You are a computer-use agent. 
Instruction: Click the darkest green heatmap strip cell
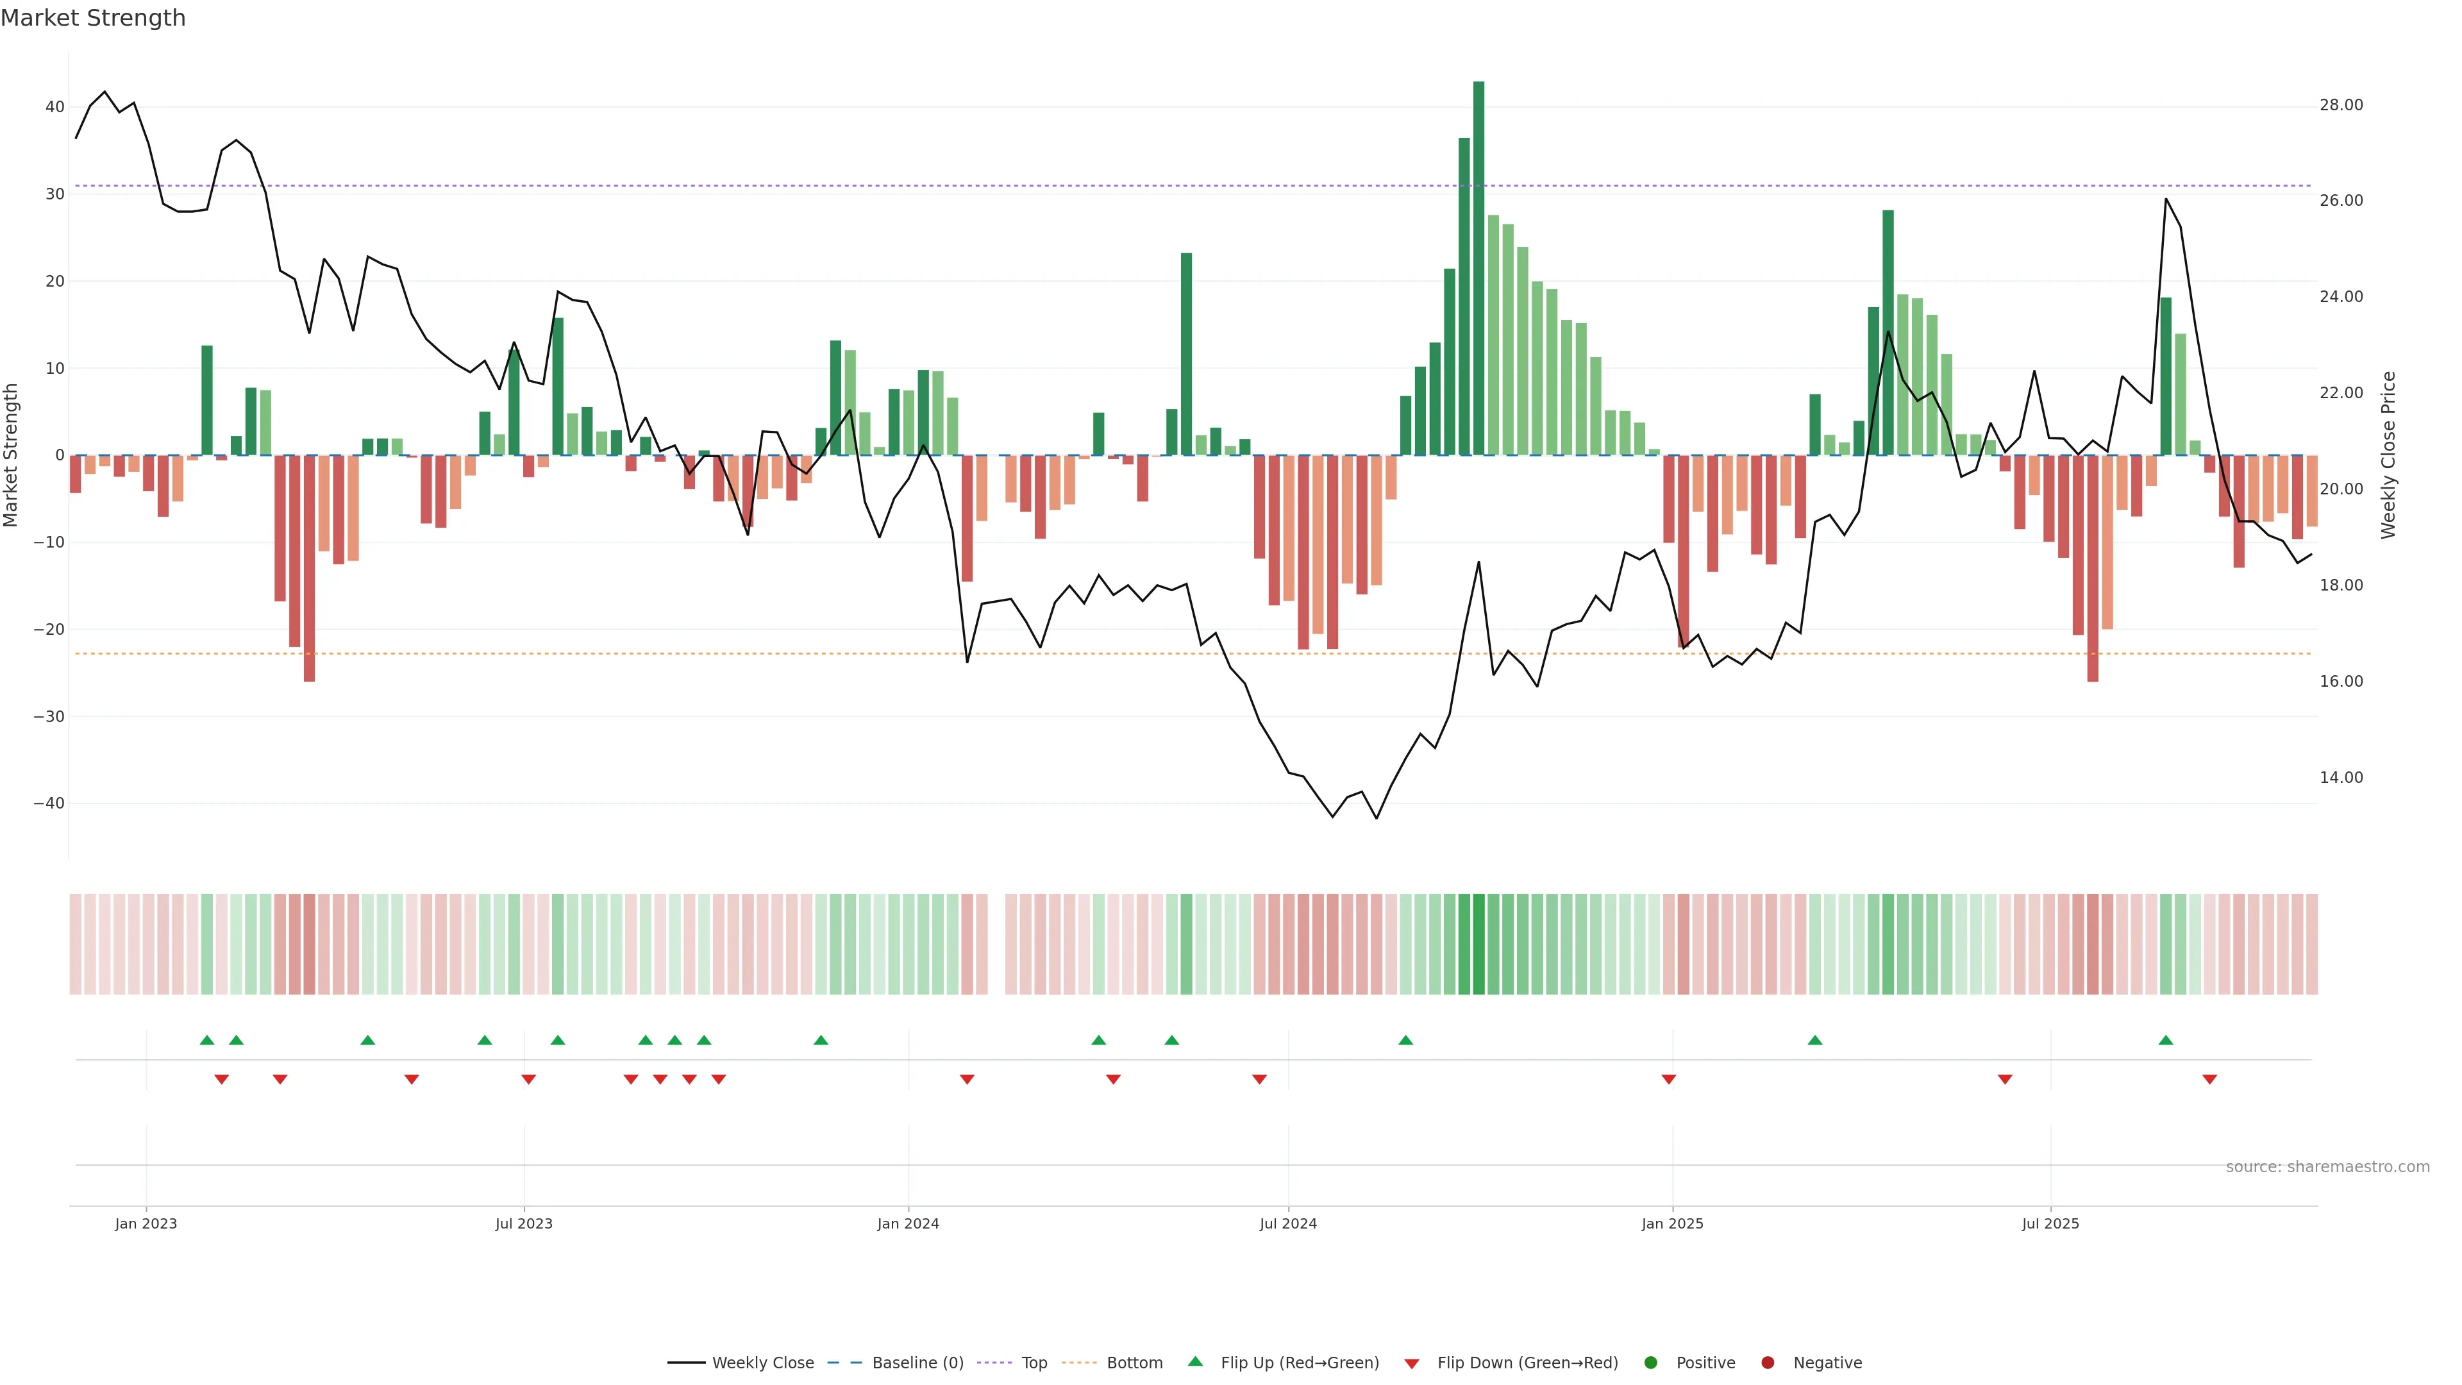point(1478,944)
